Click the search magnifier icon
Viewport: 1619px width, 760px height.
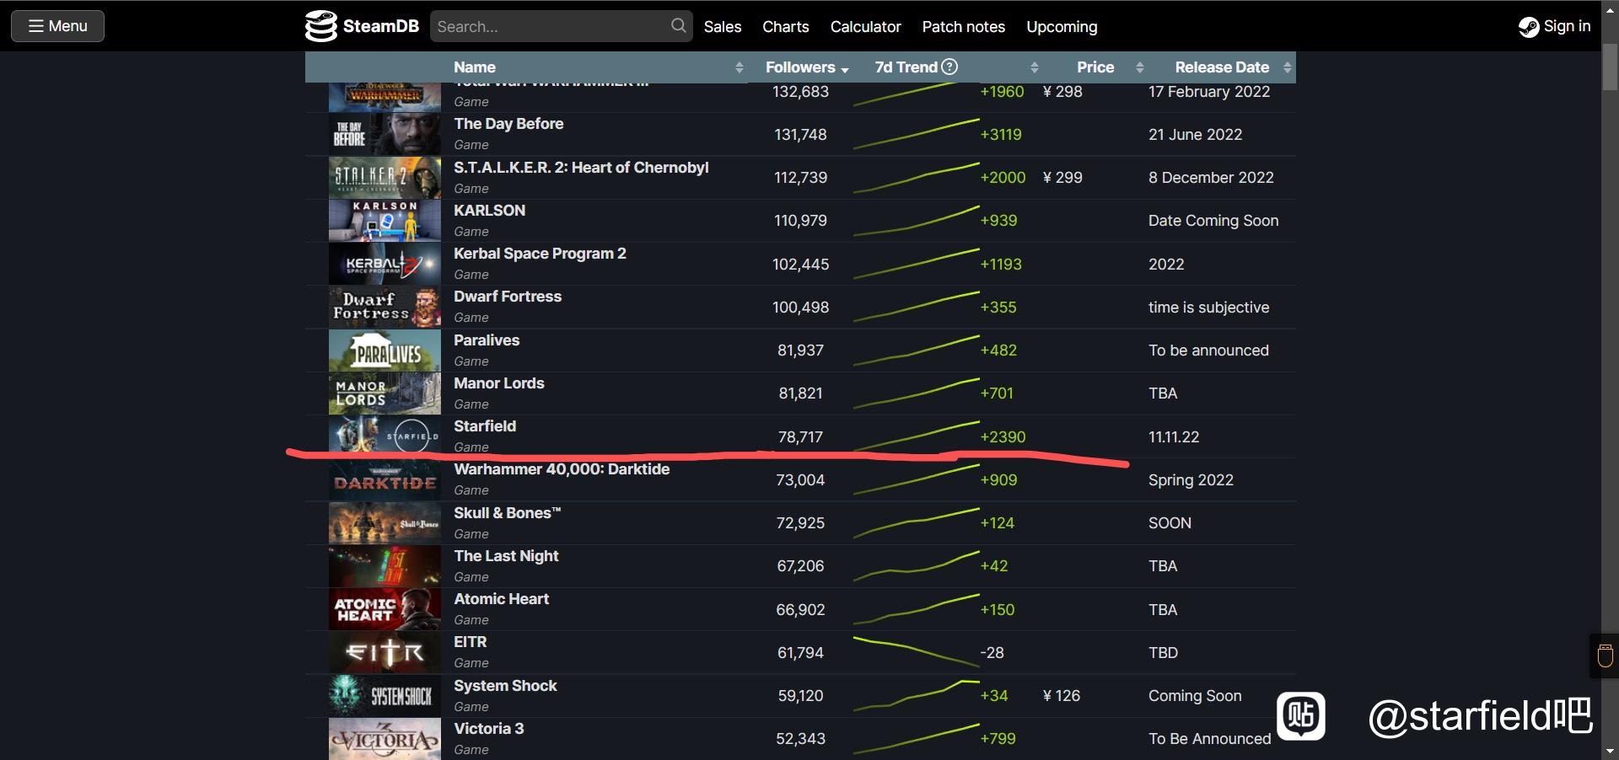678,26
